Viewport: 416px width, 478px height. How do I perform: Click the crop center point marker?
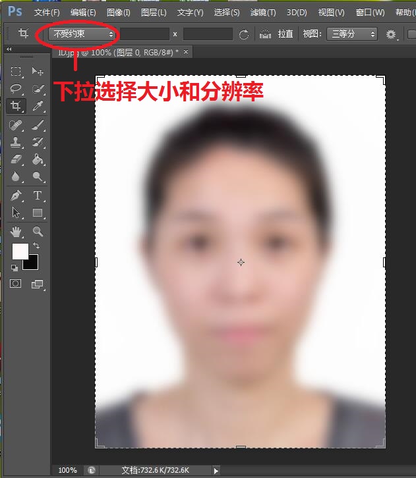pos(241,262)
